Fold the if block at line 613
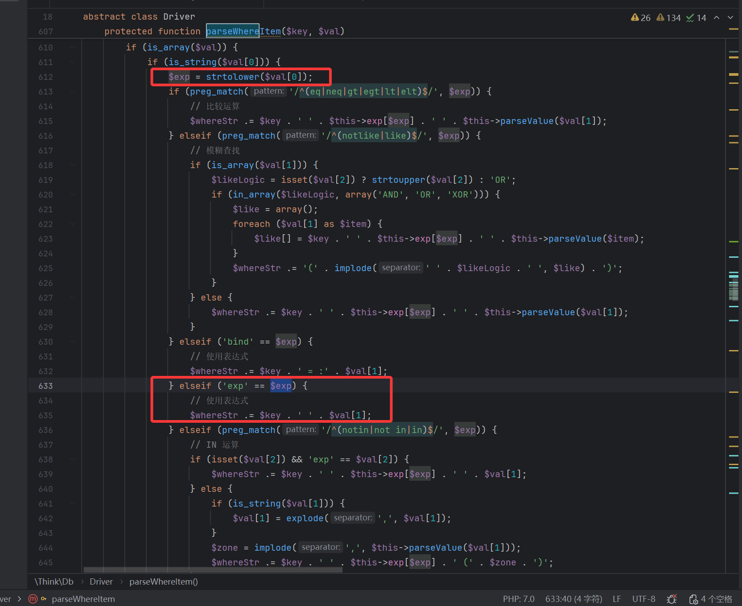This screenshot has width=742, height=606. pyautogui.click(x=72, y=91)
